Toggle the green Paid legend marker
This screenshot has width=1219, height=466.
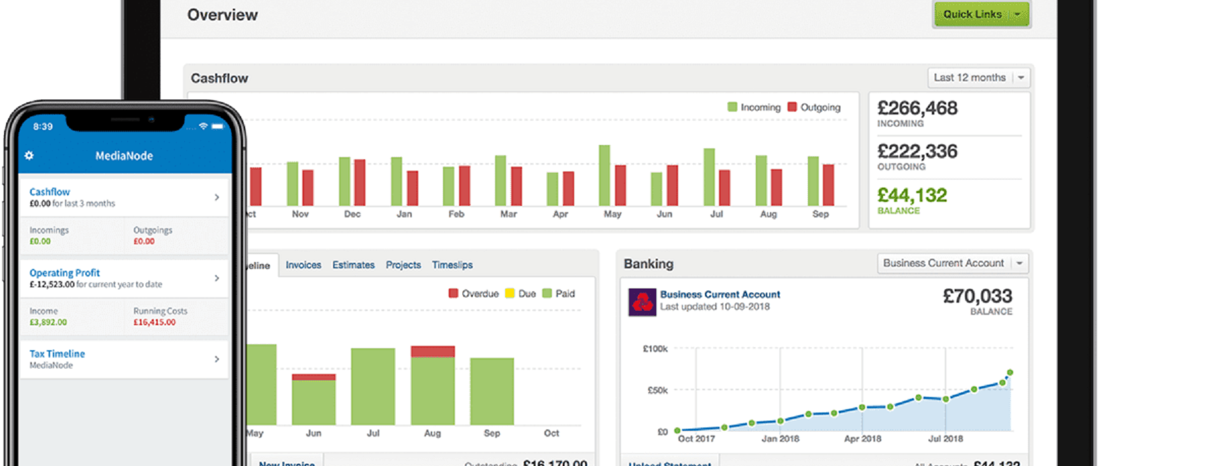pyautogui.click(x=547, y=293)
